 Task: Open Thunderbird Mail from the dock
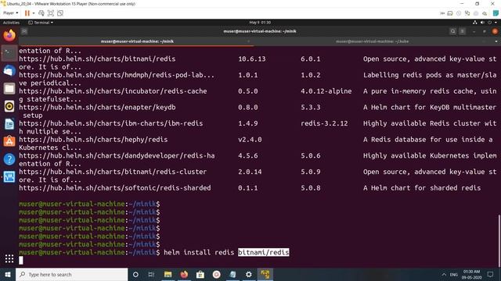click(9, 70)
